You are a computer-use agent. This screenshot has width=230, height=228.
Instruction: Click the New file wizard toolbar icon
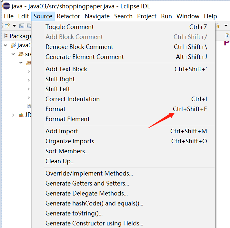pos(7,26)
